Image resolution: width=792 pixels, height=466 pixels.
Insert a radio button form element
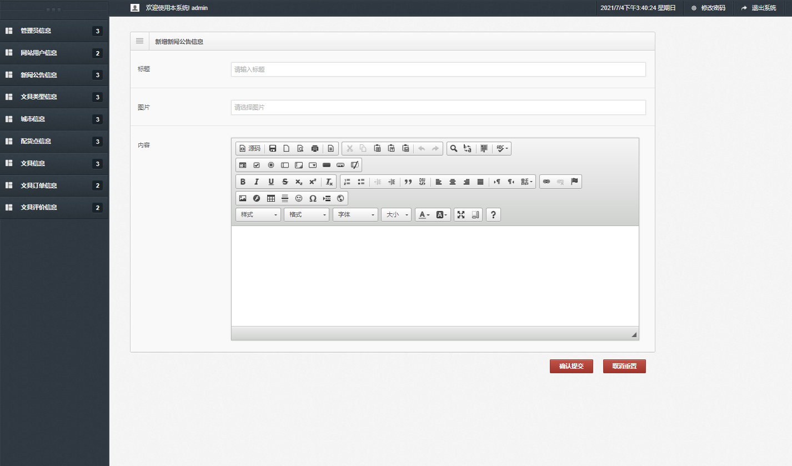(x=271, y=165)
